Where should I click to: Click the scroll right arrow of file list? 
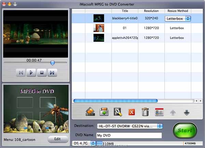click(x=201, y=101)
